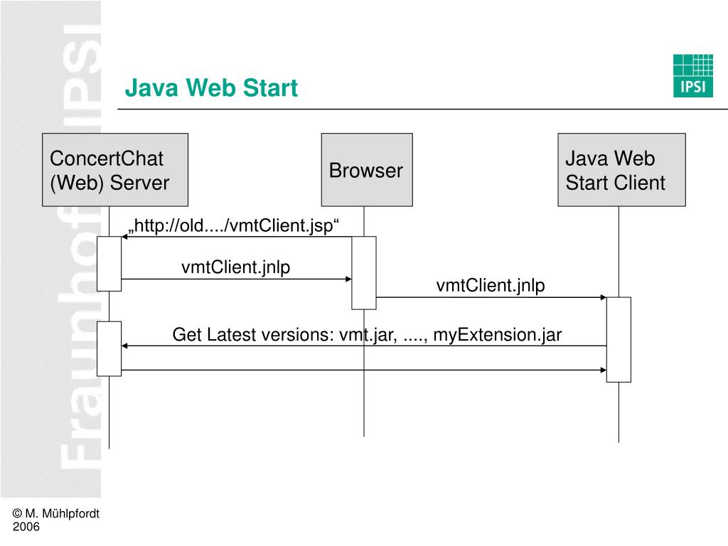Image resolution: width=728 pixels, height=546 pixels.
Task: Select the vmtClient.jnlp label between server and browser
Action: click(236, 267)
